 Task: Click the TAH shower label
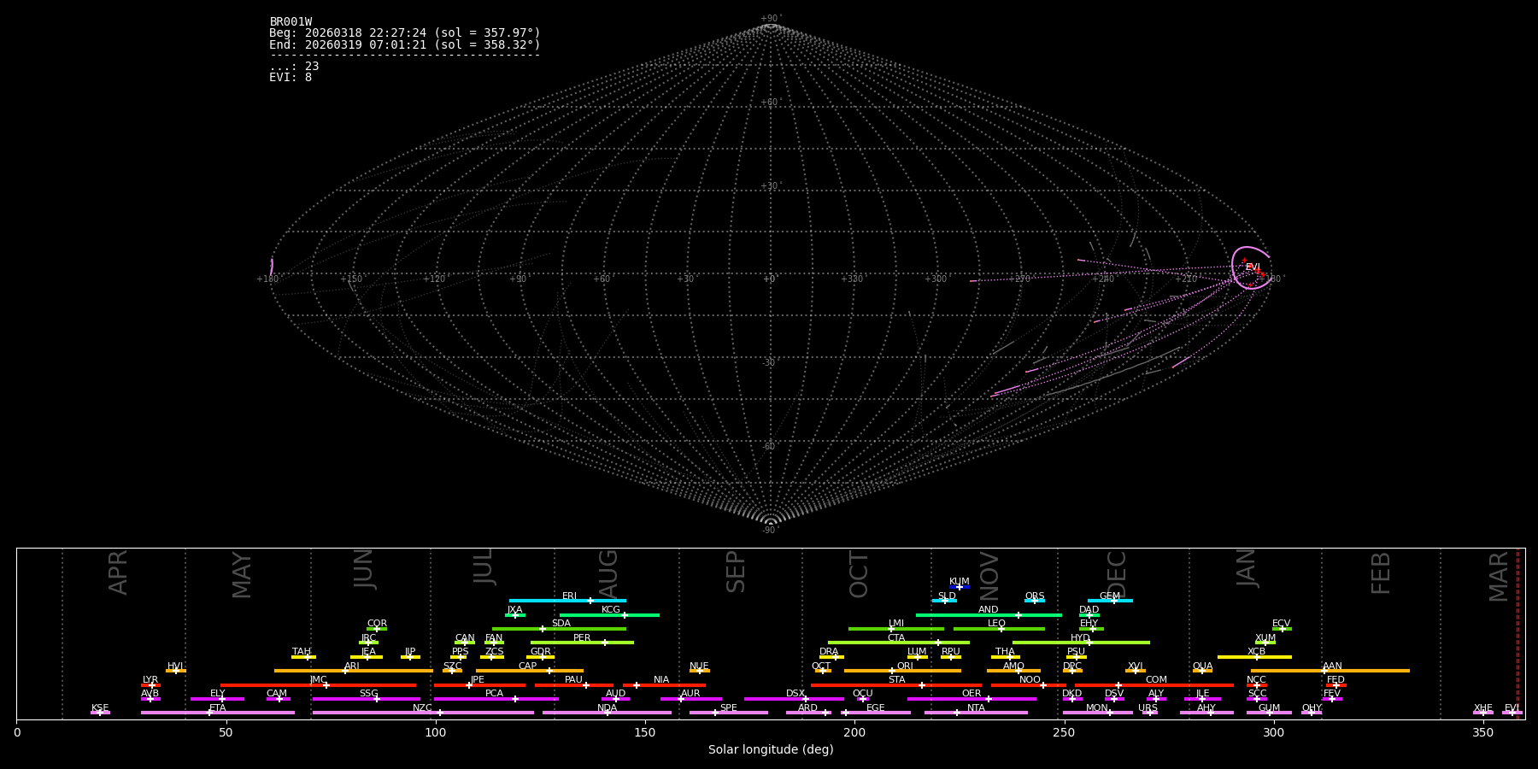302,652
